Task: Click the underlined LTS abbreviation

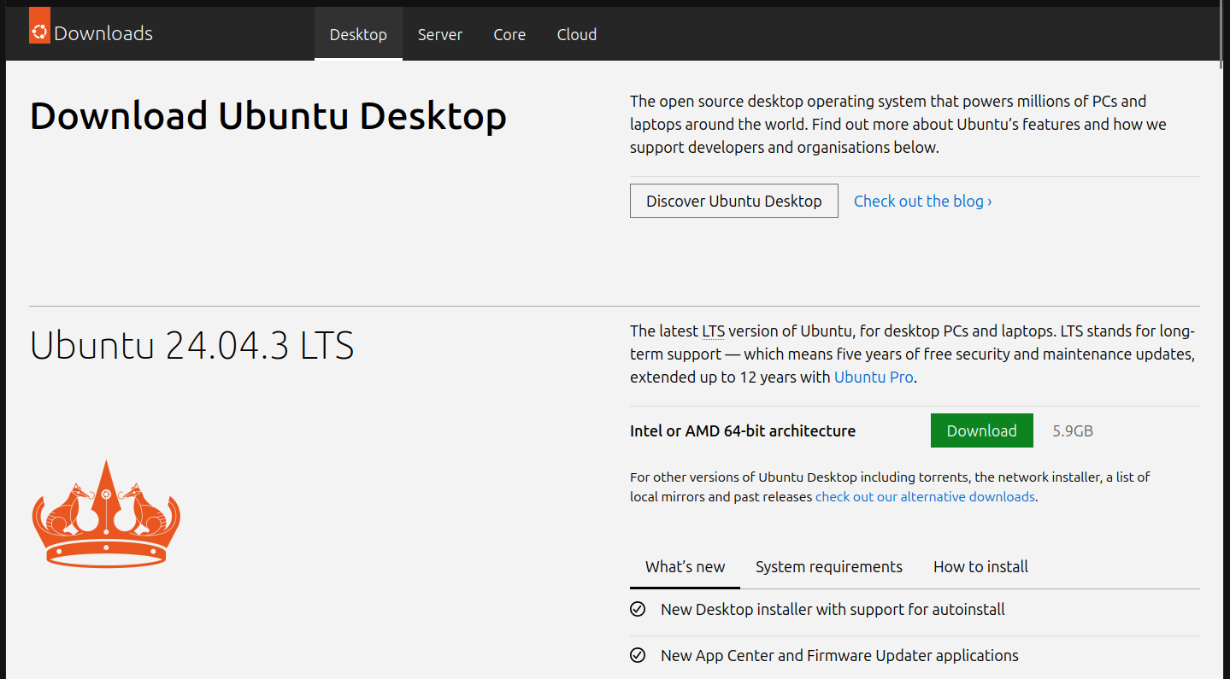Action: [713, 331]
